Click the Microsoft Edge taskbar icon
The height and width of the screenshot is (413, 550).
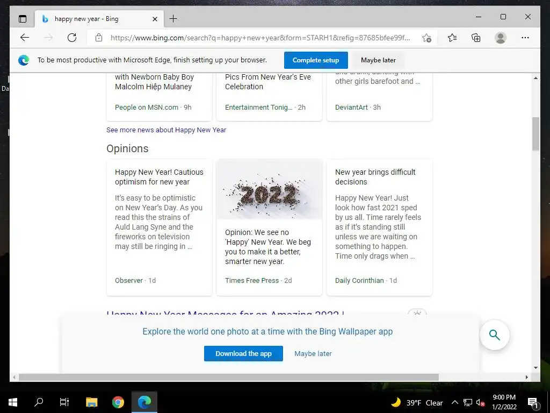click(x=144, y=402)
